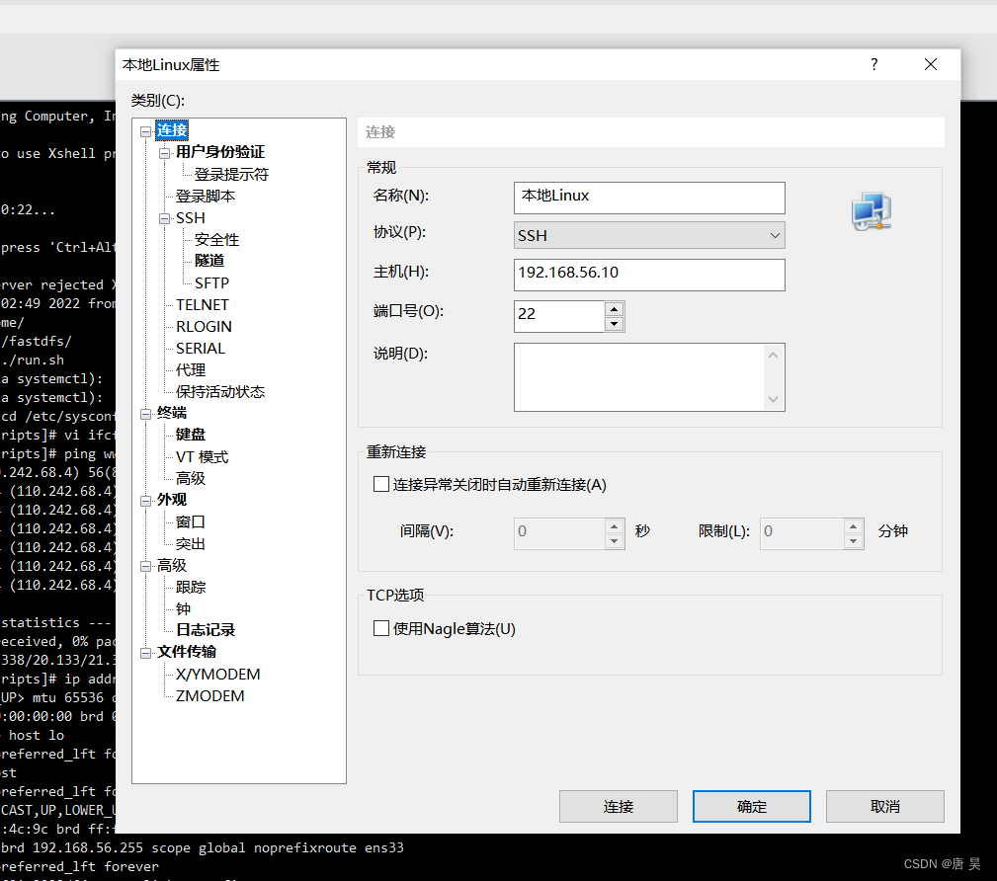997x881 pixels.
Task: Select 安全性 tree item
Action: [x=216, y=240]
